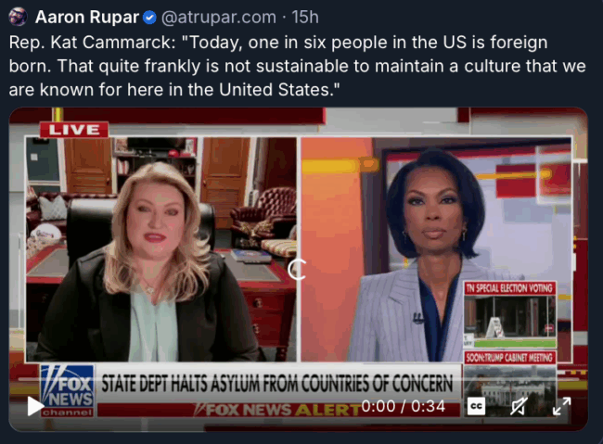Screen dimensions: 603x444
Task: Click the left video pane showing the guest
Action: tap(161, 249)
